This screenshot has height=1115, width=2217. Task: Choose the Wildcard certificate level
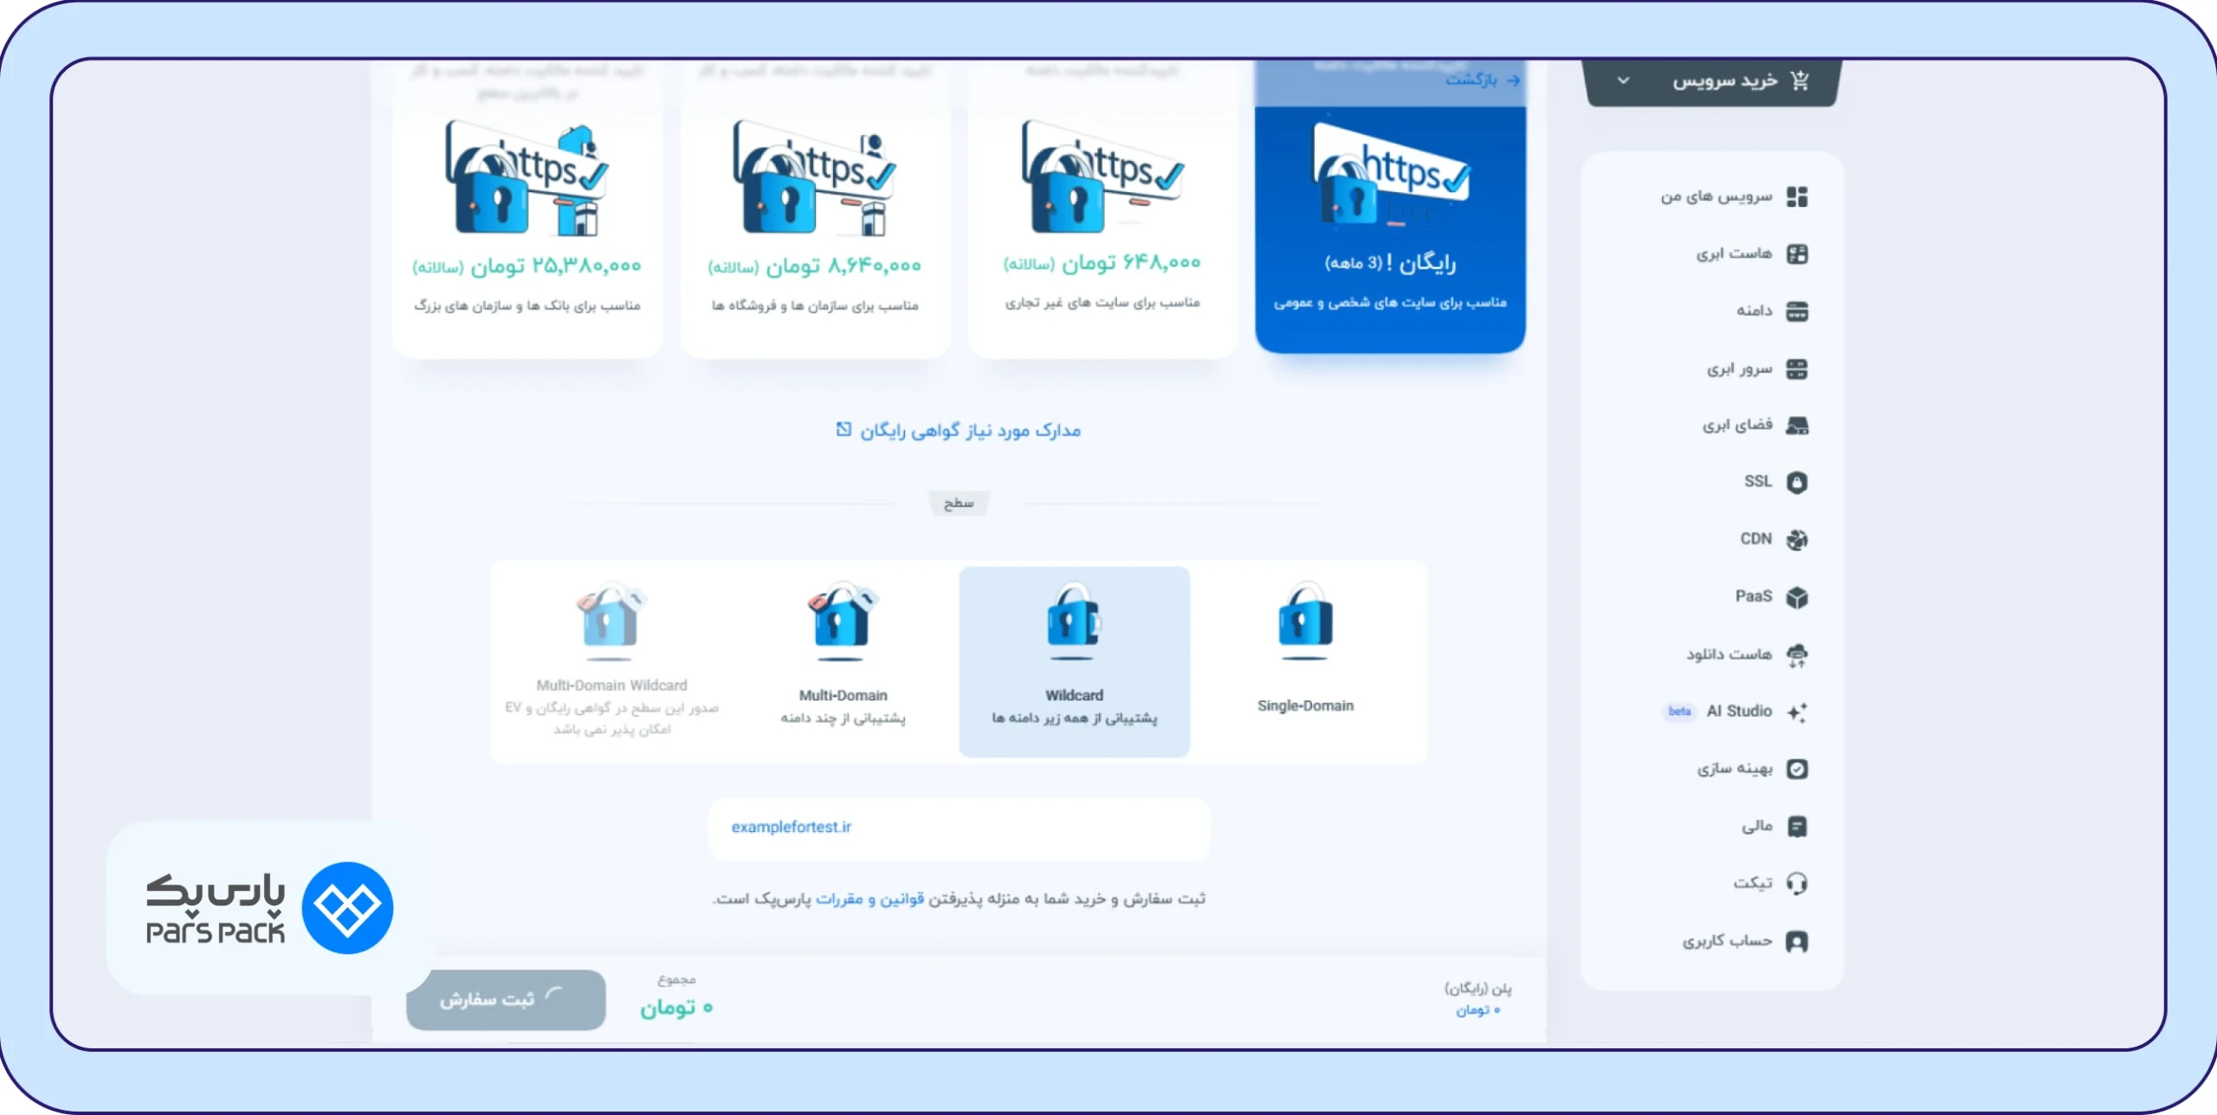1074,661
